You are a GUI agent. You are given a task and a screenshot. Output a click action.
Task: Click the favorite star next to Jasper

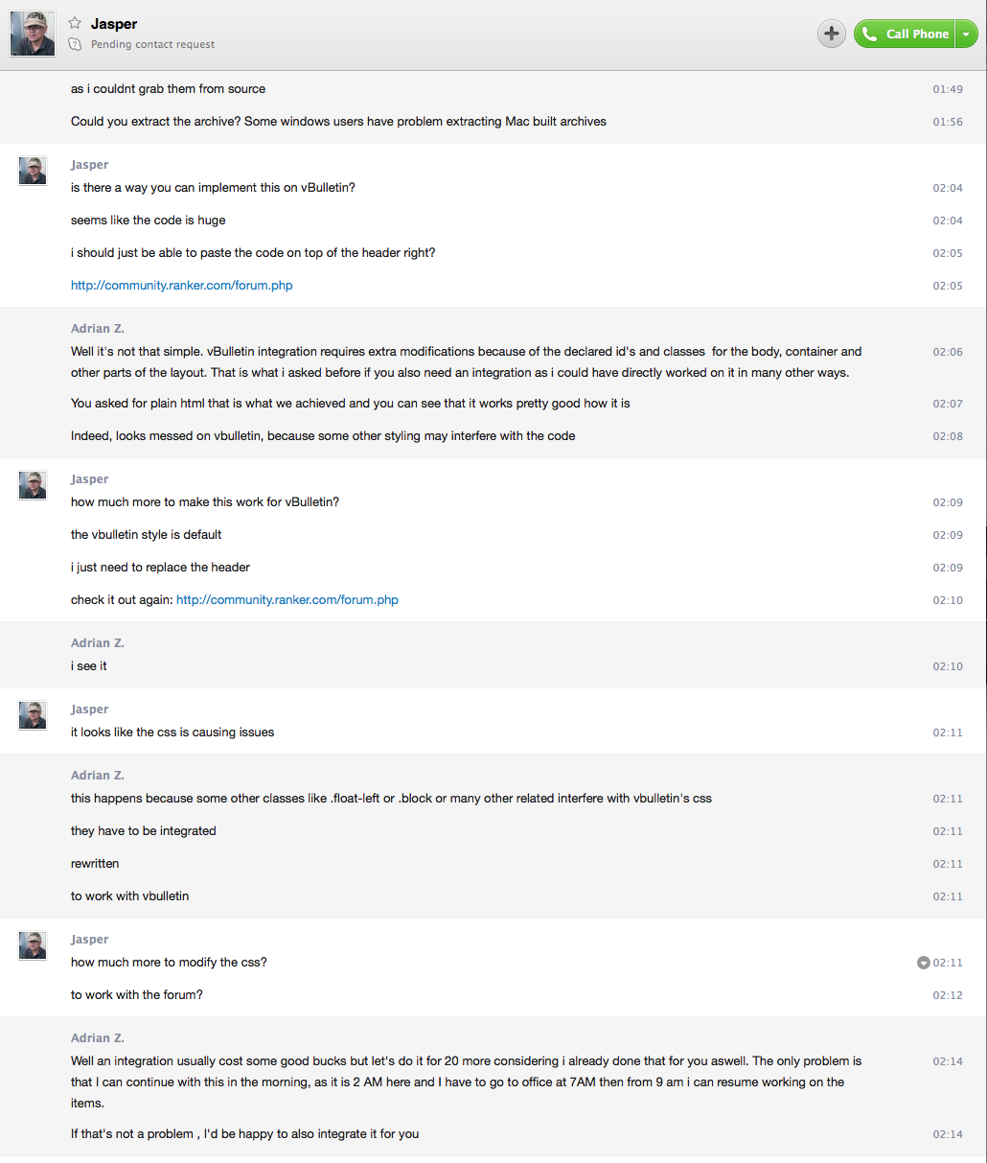75,23
